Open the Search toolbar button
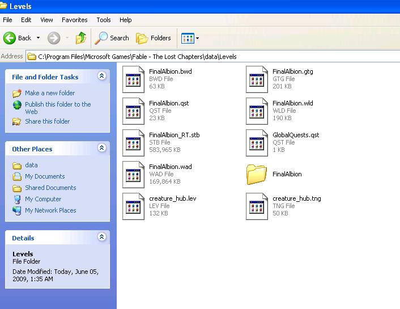The width and height of the screenshot is (400, 309). pos(112,38)
